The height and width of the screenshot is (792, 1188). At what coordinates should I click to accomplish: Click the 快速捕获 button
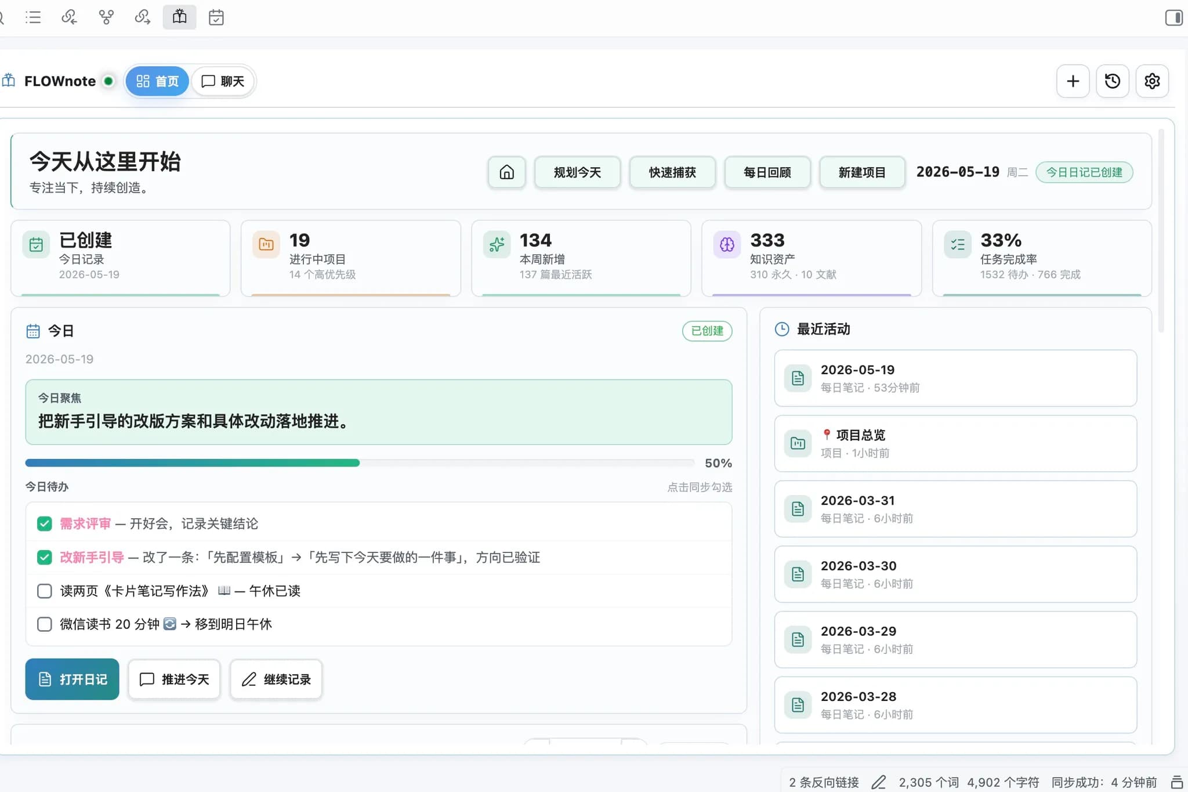(x=672, y=172)
